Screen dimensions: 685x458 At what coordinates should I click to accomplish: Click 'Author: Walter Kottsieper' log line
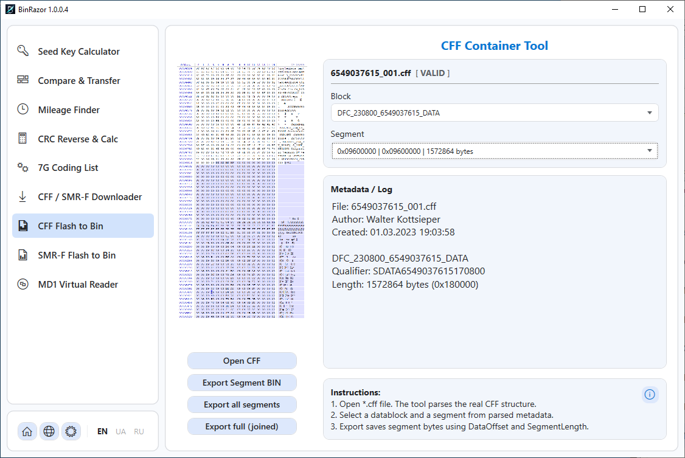(386, 219)
